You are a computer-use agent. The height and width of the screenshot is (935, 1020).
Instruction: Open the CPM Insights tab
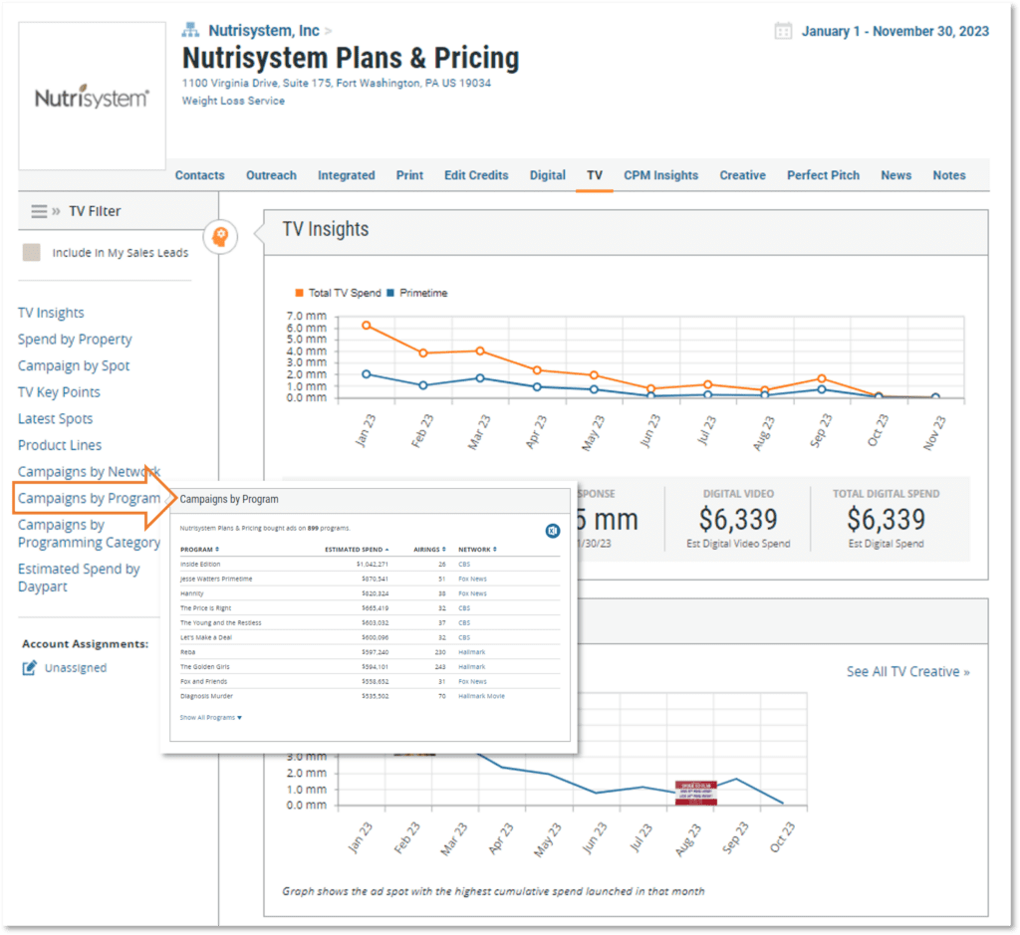(661, 175)
